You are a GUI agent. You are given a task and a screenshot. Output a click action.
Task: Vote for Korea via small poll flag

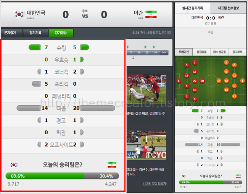(x=184, y=176)
